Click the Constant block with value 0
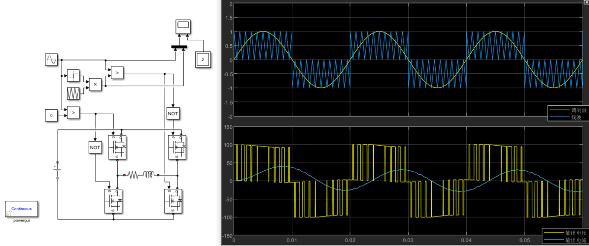 tap(51, 116)
